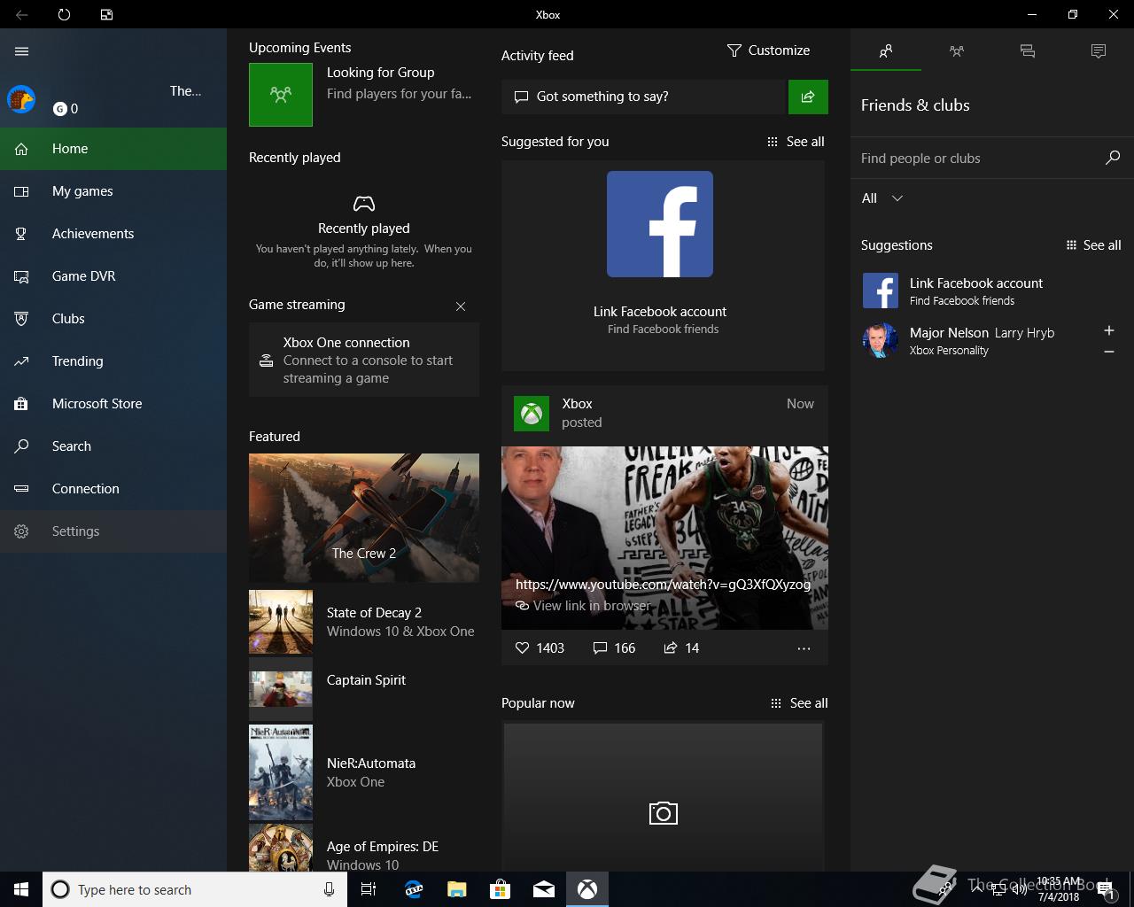This screenshot has width=1134, height=907.
Task: Open more options on Xbox post
Action: (x=804, y=648)
